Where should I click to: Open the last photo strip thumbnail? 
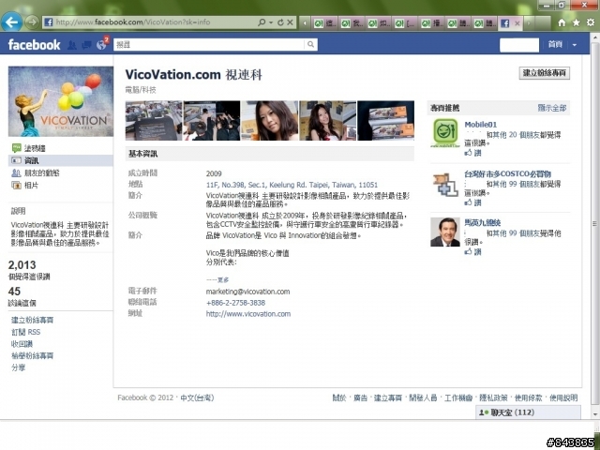pyautogui.click(x=385, y=121)
